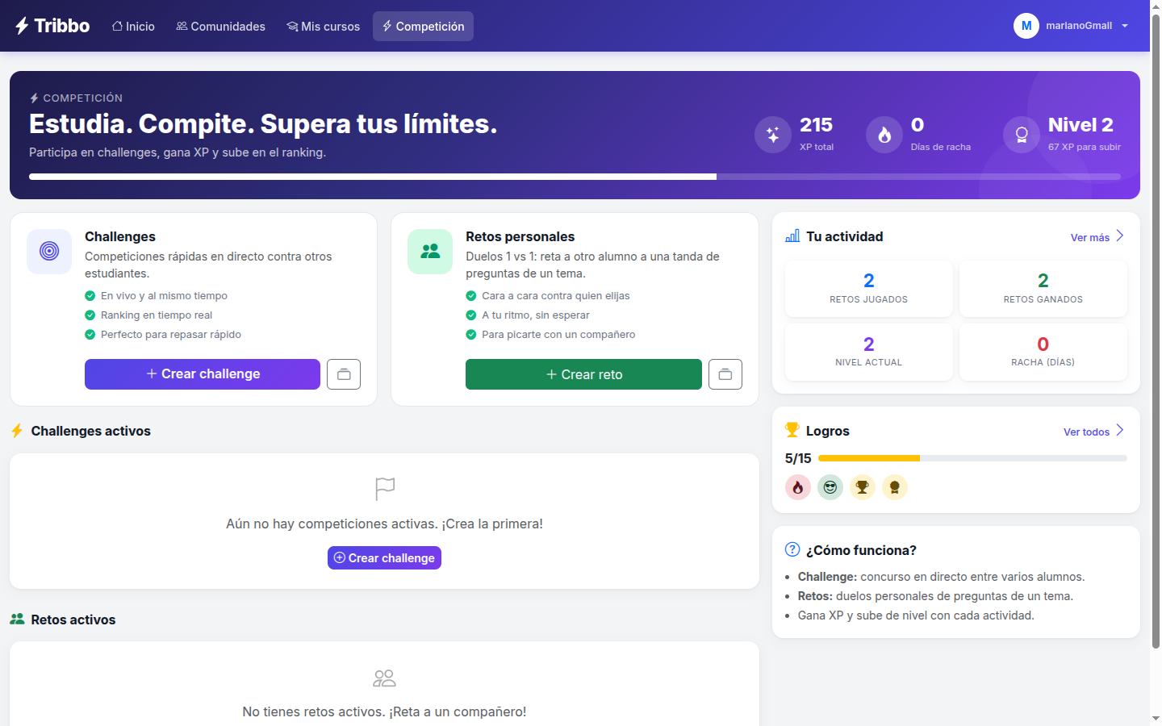This screenshot has height=726, width=1162.
Task: Click the streak flame icon
Action: point(884,135)
